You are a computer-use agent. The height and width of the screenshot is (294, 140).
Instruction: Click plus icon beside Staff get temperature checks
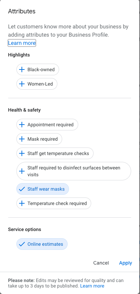pos(22,153)
